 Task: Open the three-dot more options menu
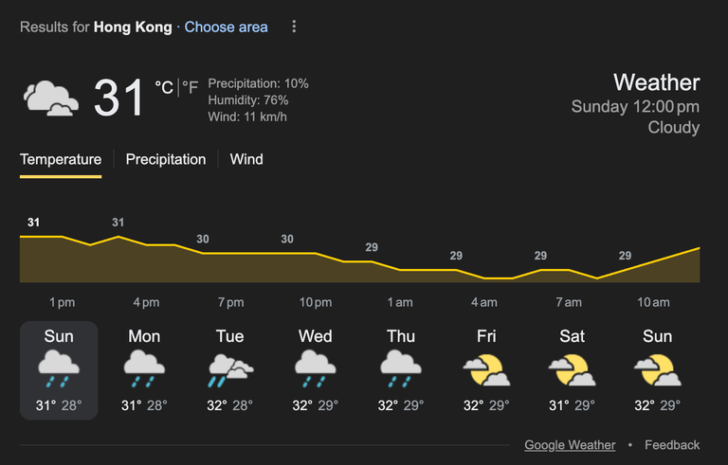point(294,27)
